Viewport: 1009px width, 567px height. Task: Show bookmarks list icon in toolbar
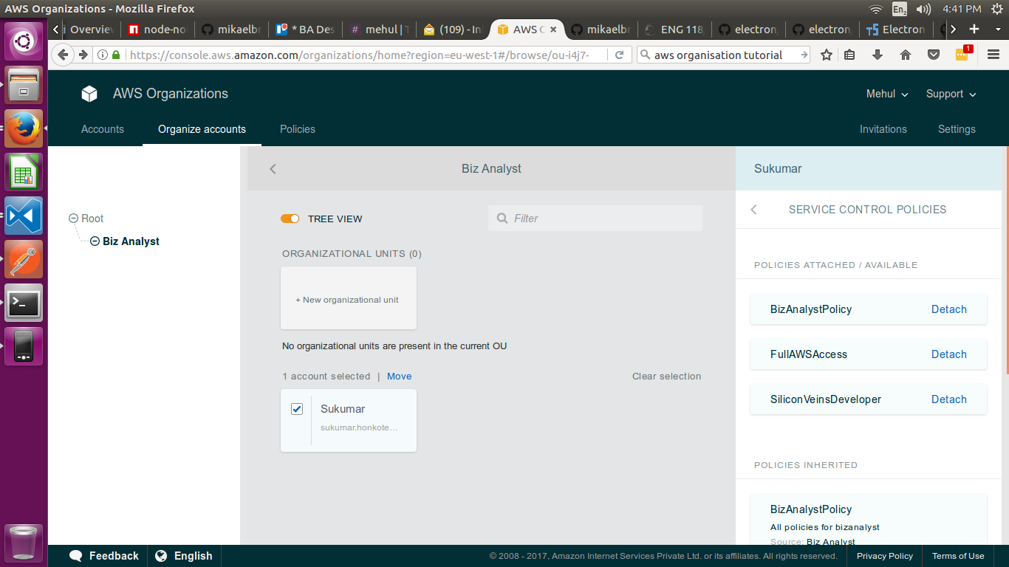(849, 55)
